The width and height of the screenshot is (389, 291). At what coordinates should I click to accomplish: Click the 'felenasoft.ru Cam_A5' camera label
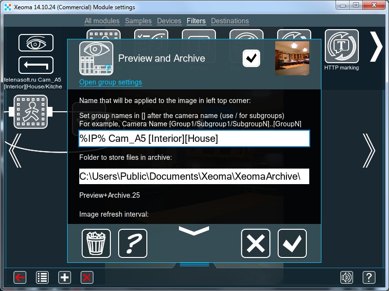33,80
